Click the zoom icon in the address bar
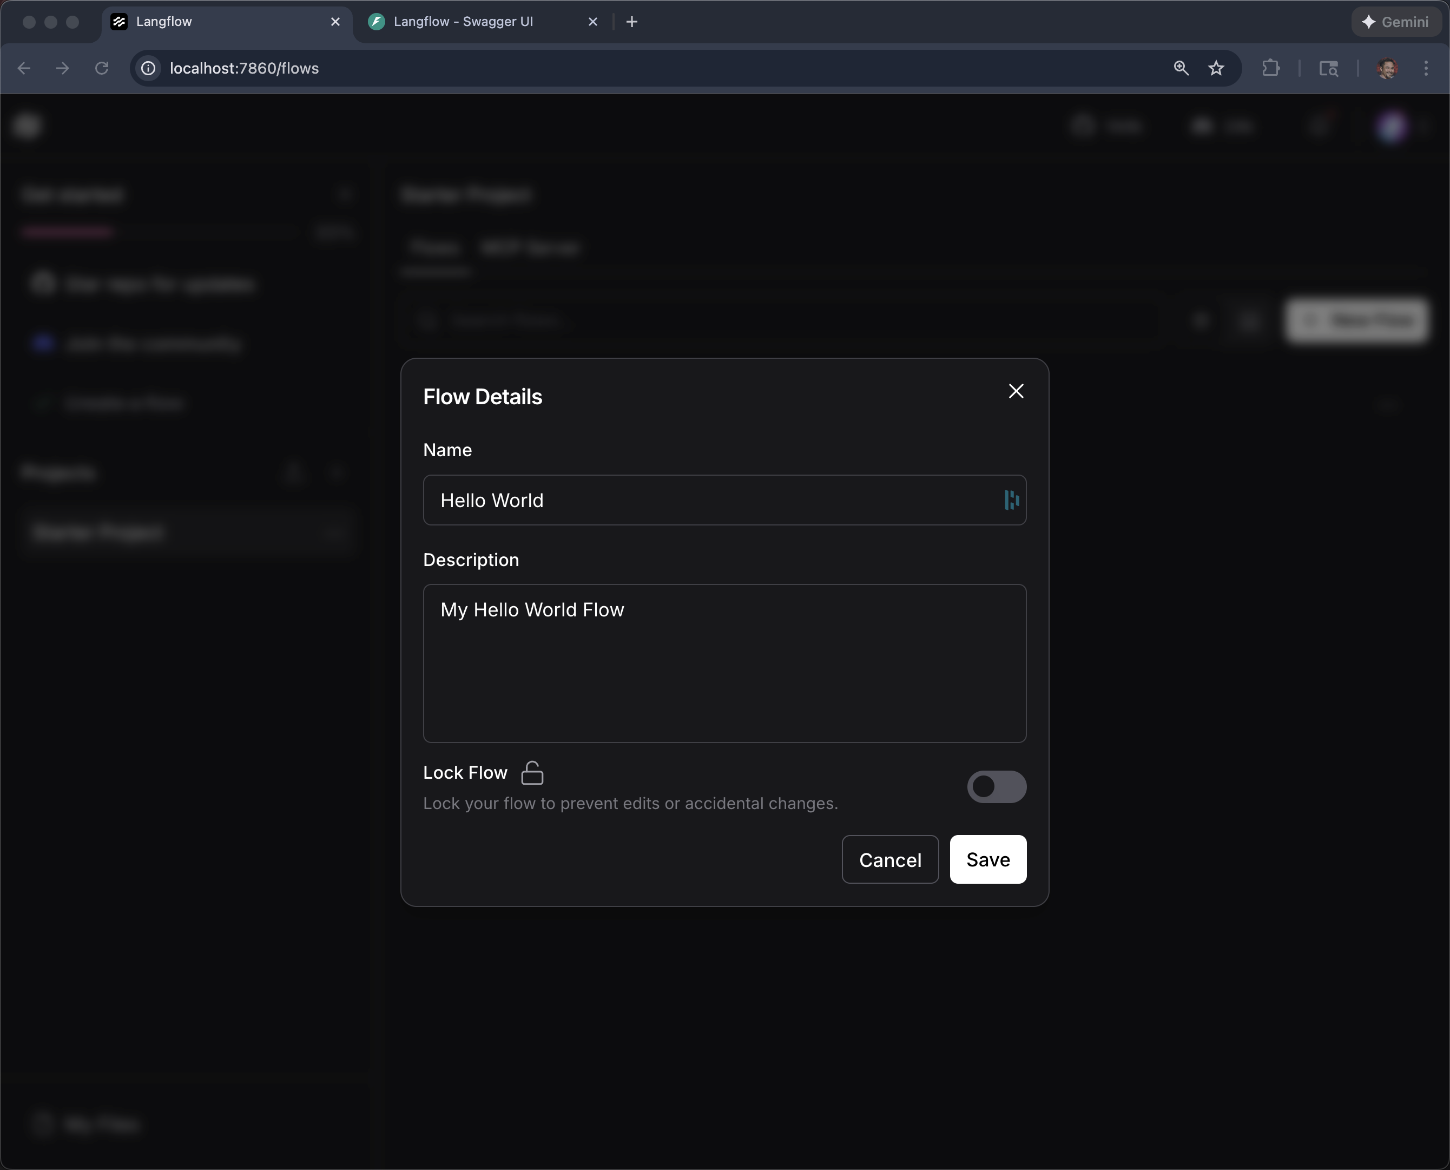 [1181, 68]
